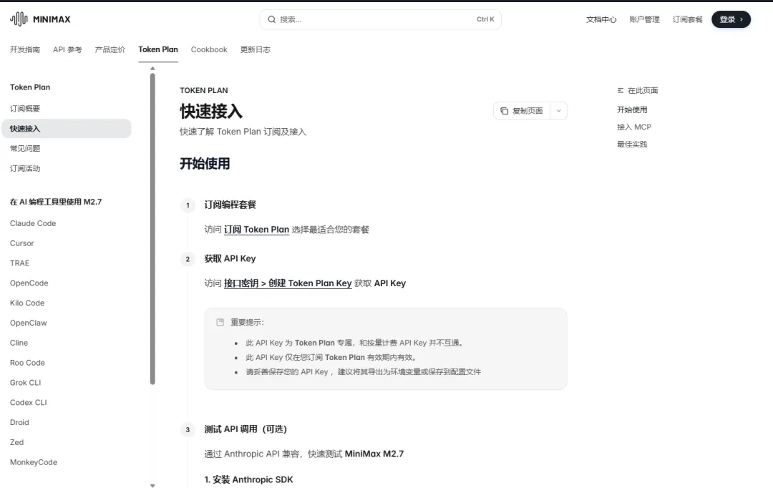Select the Token Plan tab
Screen dimensions: 773x488
(157, 49)
